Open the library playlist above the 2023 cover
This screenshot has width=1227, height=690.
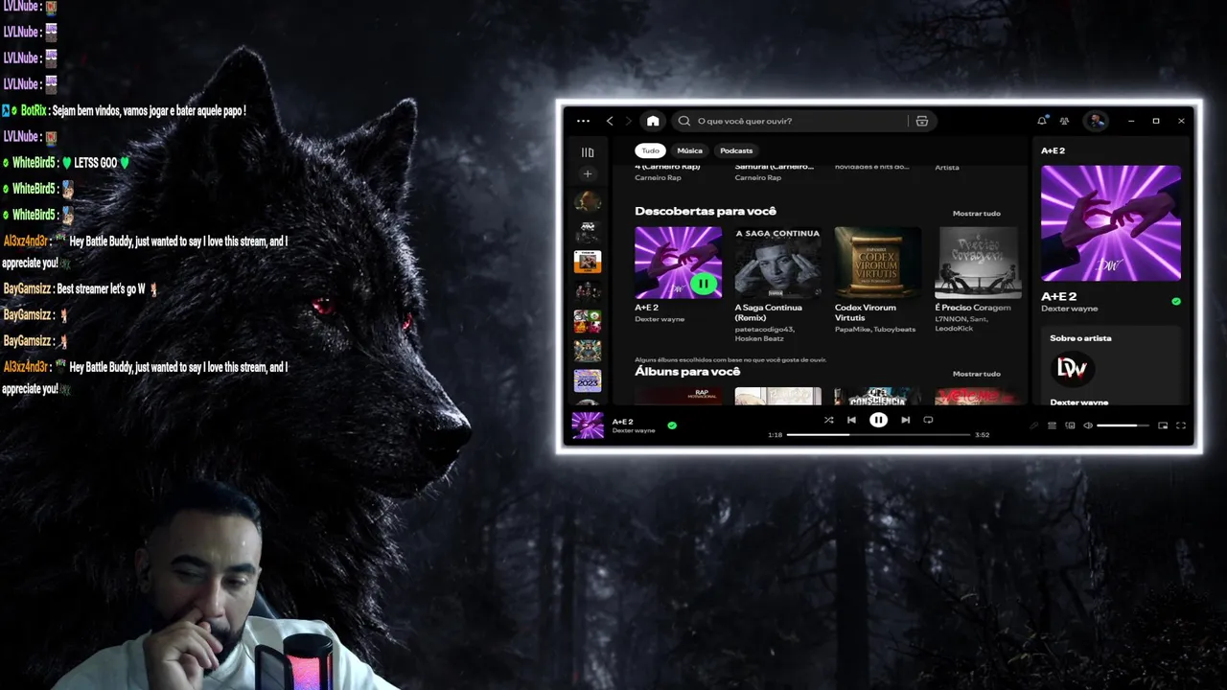click(588, 351)
